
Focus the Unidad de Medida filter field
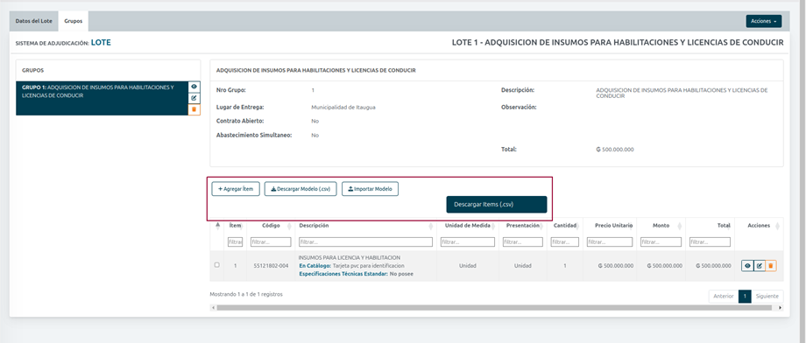pos(468,241)
